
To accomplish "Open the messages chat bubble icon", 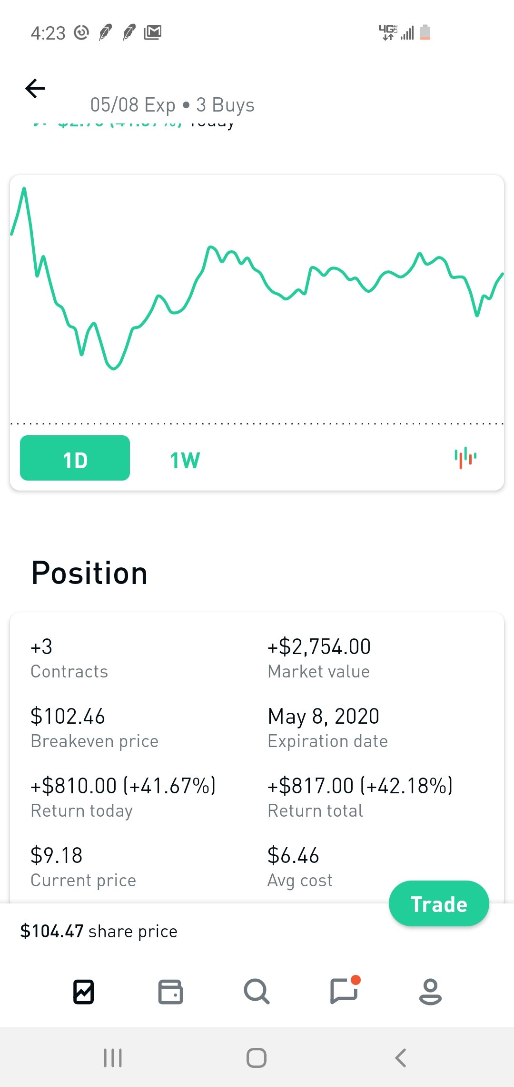I will [x=344, y=991].
